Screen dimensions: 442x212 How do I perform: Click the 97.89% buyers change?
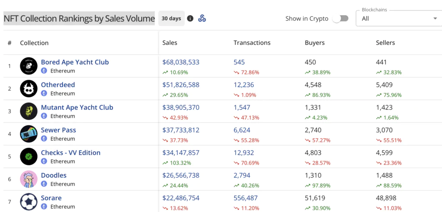(x=318, y=186)
